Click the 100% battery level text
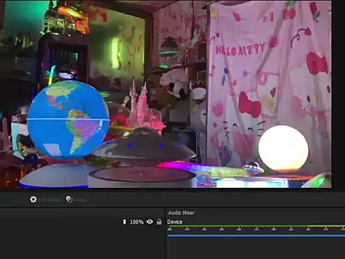This screenshot has height=259, width=345. tap(137, 222)
